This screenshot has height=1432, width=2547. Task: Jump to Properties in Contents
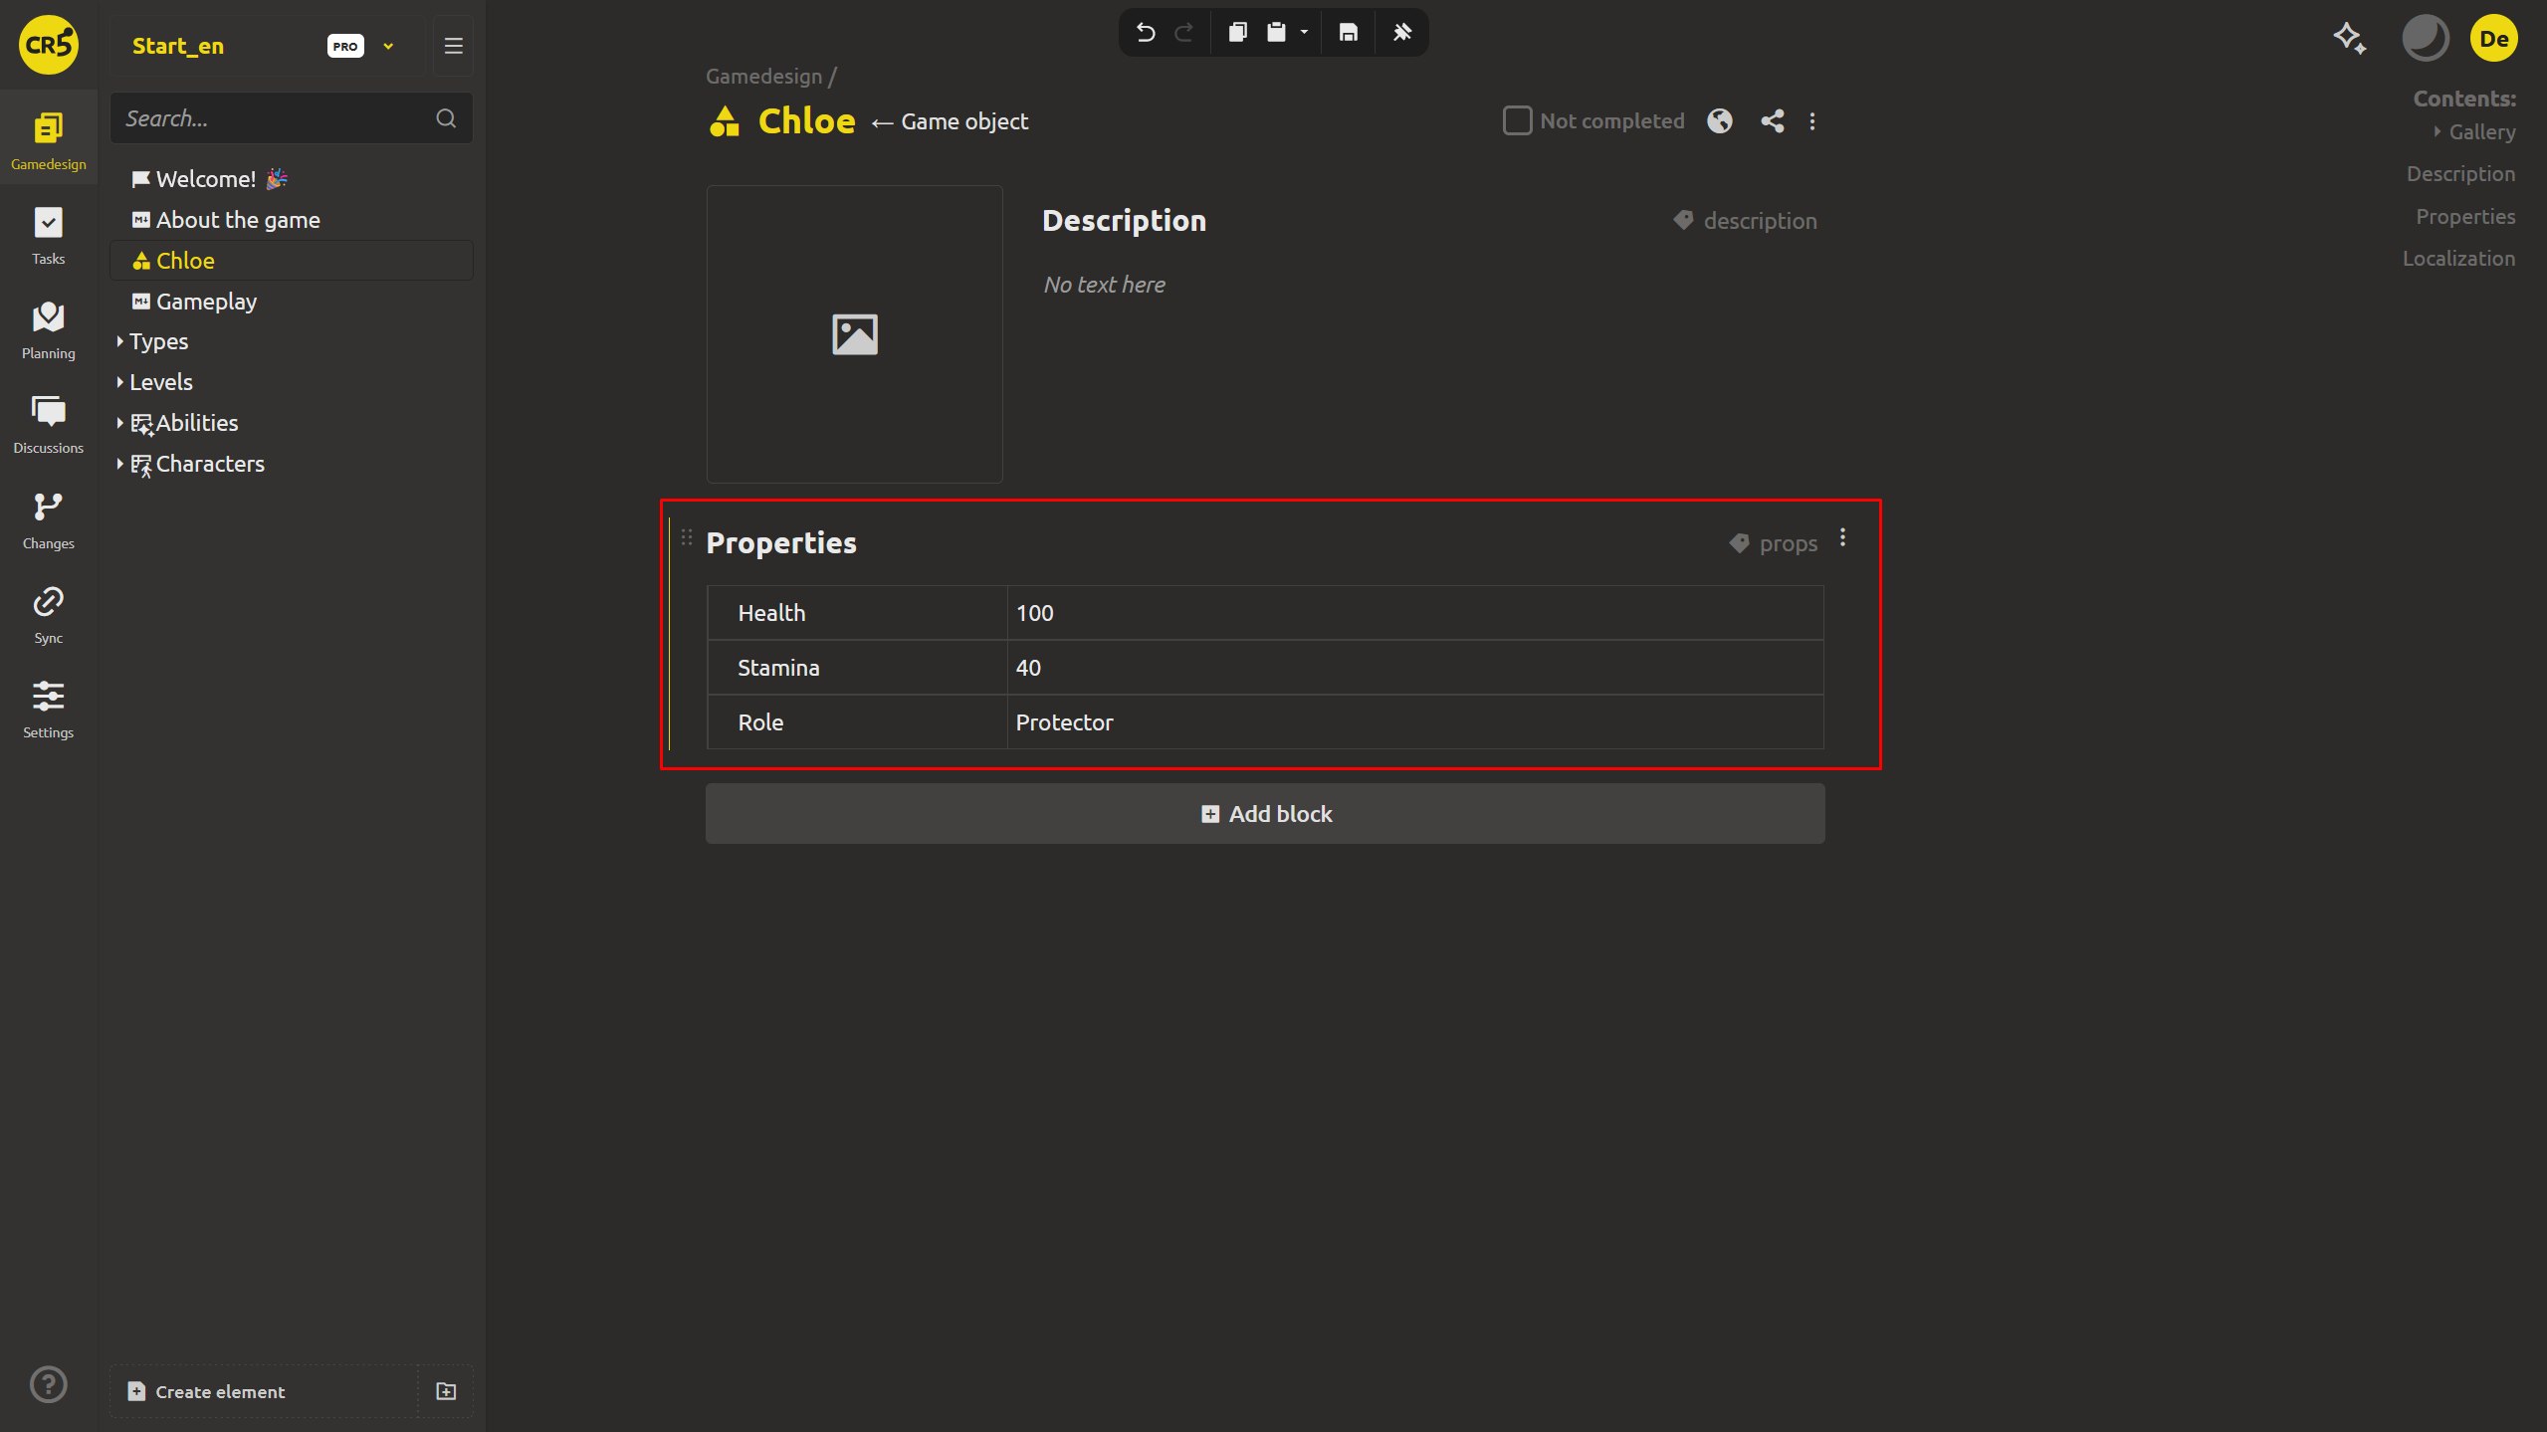(x=2465, y=217)
